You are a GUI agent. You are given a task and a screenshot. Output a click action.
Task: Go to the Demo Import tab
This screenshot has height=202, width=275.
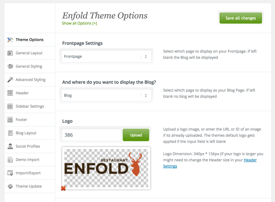[30, 160]
